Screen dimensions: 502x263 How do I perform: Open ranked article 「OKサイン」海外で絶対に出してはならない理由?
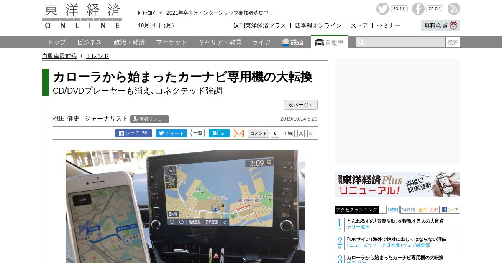pyautogui.click(x=397, y=239)
